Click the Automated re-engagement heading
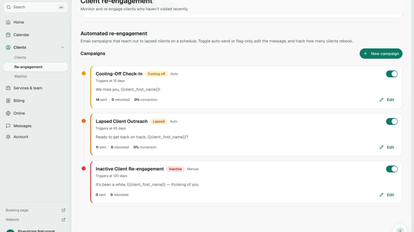 click(114, 34)
